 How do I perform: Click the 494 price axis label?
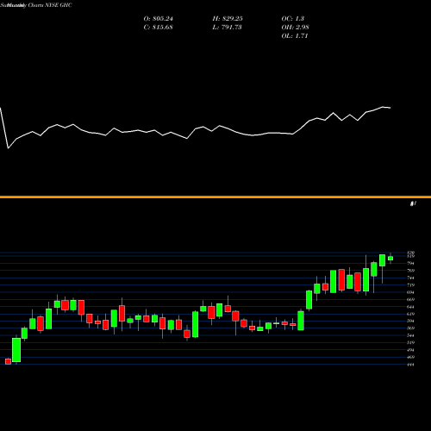coord(410,350)
